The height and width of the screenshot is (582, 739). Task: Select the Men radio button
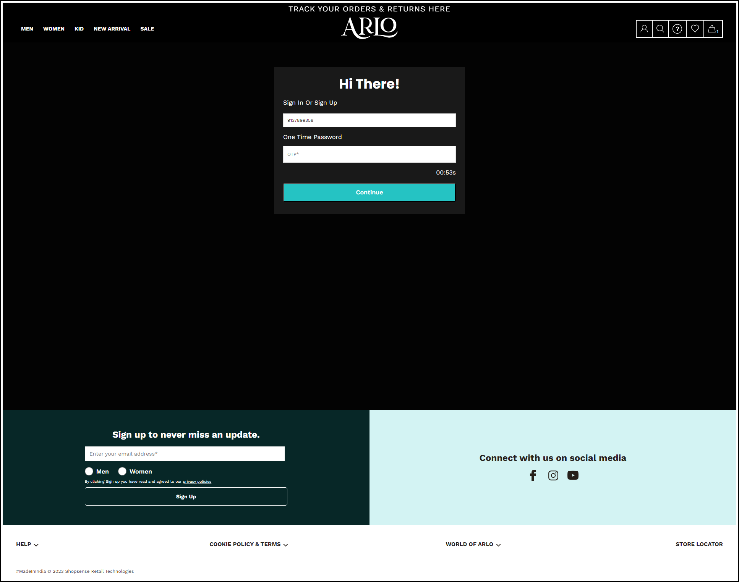coord(89,471)
